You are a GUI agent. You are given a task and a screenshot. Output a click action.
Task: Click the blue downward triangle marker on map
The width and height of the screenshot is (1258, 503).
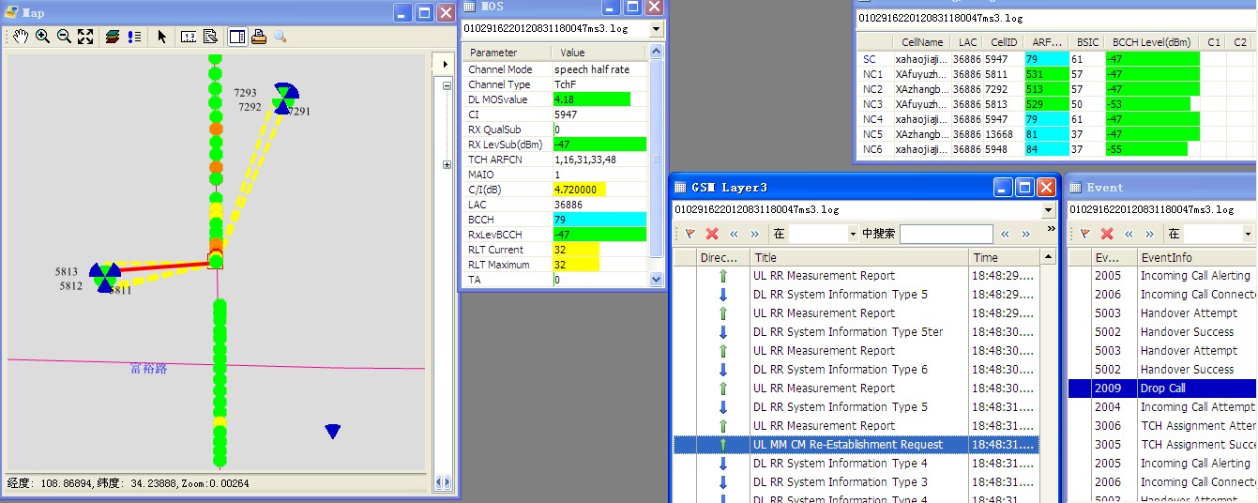click(333, 432)
